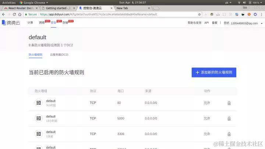This screenshot has height=149, width=265.
Task: Open 帮助与支持 link
Action: 195,23
